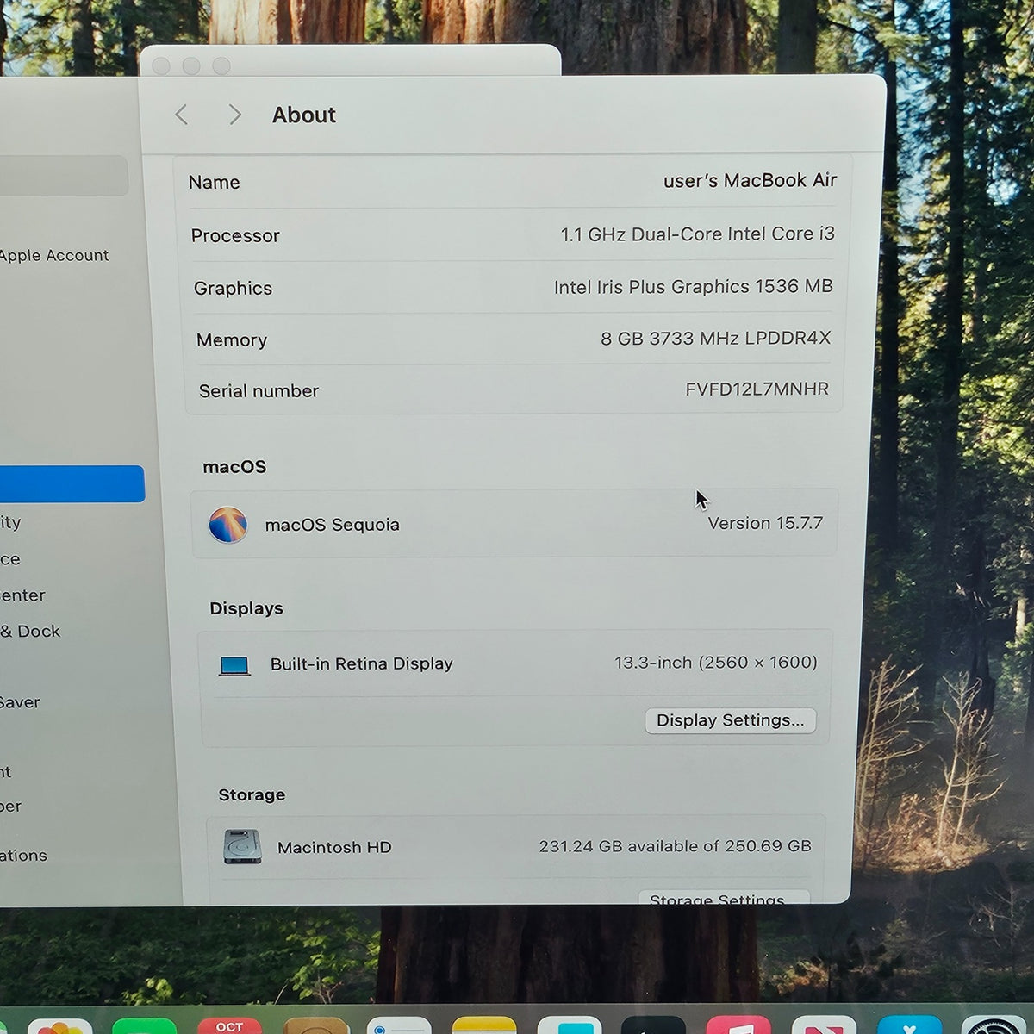Screen dimensions: 1034x1034
Task: Click the sidebar search field
Action: coord(64,176)
